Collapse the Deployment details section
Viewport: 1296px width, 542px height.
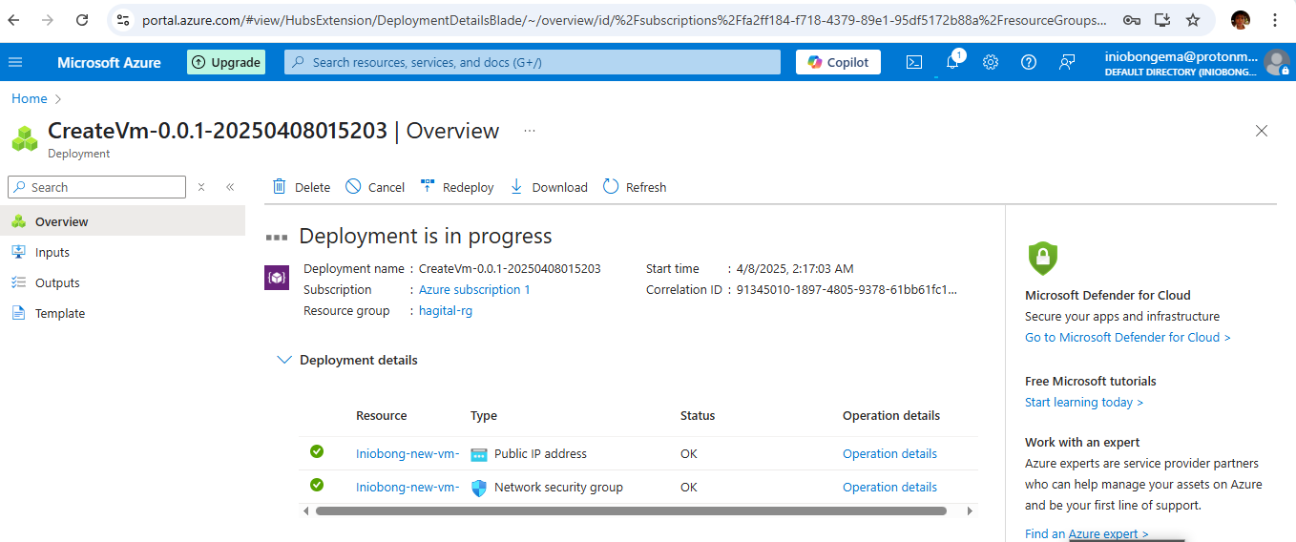(283, 360)
